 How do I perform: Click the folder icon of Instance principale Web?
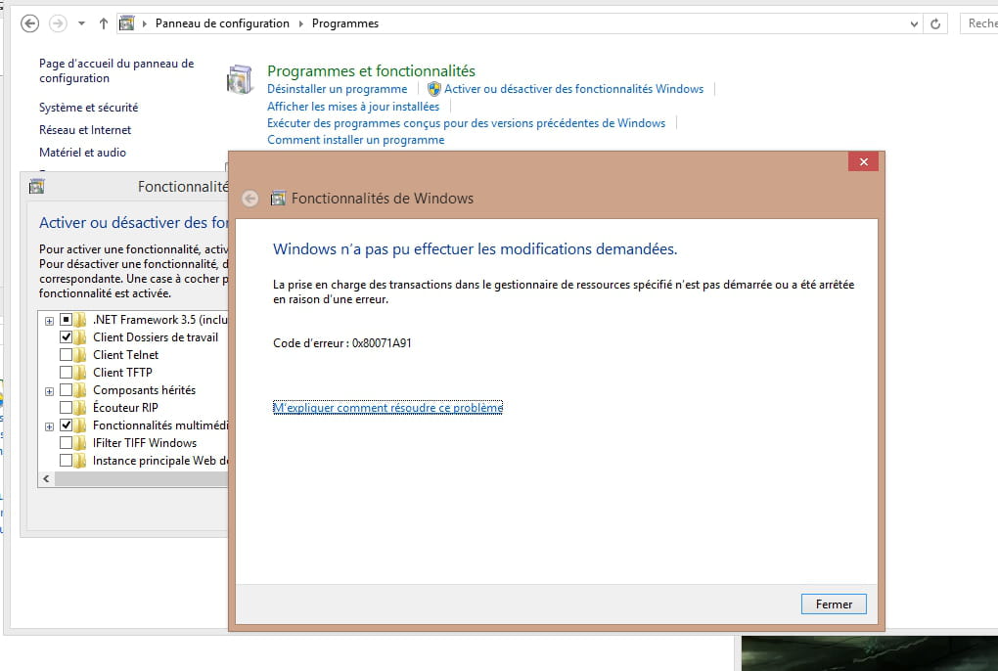click(80, 461)
